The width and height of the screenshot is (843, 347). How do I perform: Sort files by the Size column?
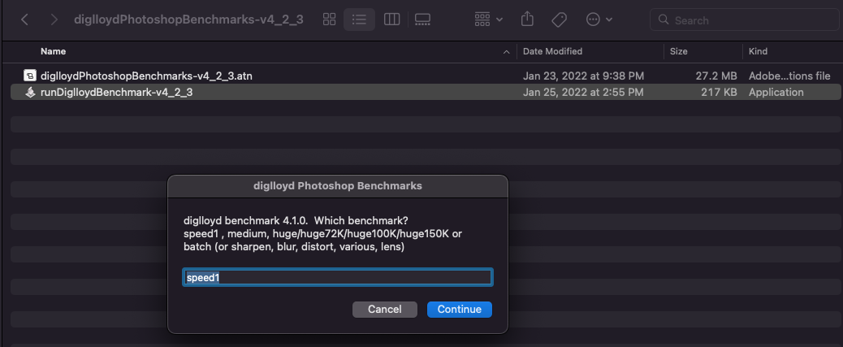pyautogui.click(x=678, y=52)
